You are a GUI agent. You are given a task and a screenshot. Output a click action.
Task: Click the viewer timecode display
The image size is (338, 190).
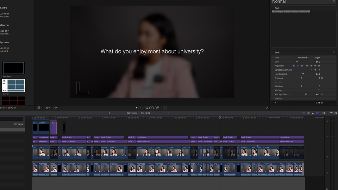(x=149, y=108)
